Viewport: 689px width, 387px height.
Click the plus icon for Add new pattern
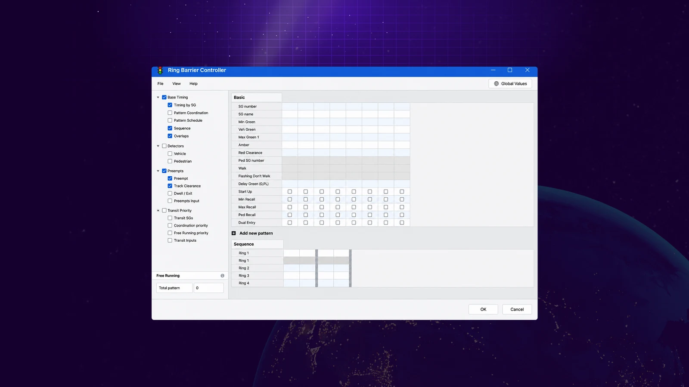[x=234, y=233]
